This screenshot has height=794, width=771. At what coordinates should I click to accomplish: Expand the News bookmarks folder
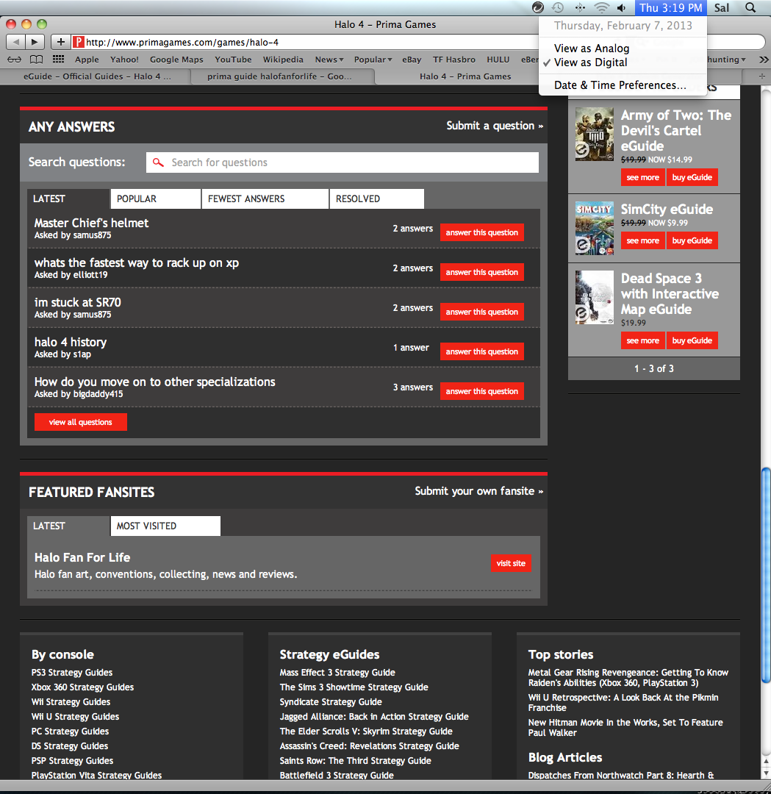click(x=329, y=60)
